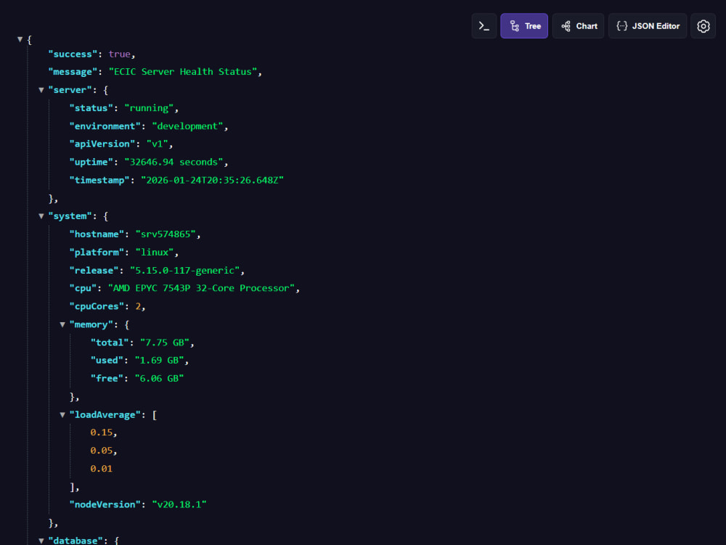Select "ECIC Server Health Status" value

(x=183, y=72)
